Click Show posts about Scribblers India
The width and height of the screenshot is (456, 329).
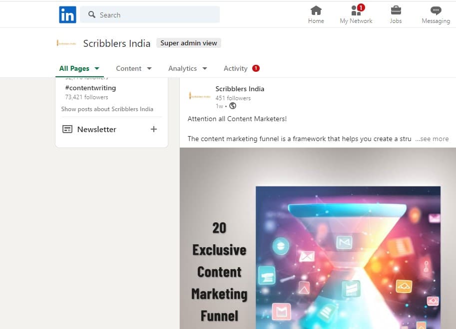tap(107, 109)
